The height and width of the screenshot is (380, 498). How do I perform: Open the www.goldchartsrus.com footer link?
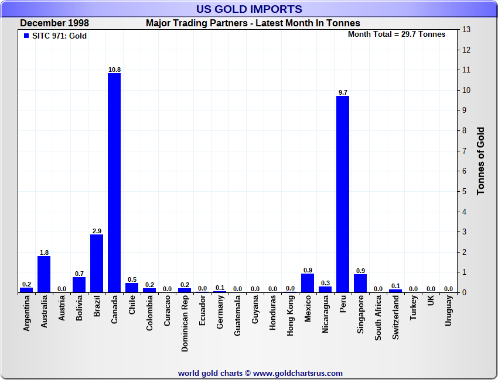point(298,373)
